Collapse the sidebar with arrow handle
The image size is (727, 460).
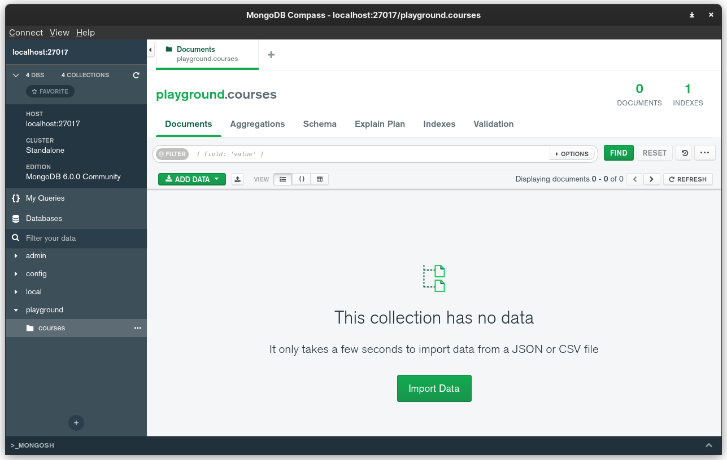tap(151, 50)
